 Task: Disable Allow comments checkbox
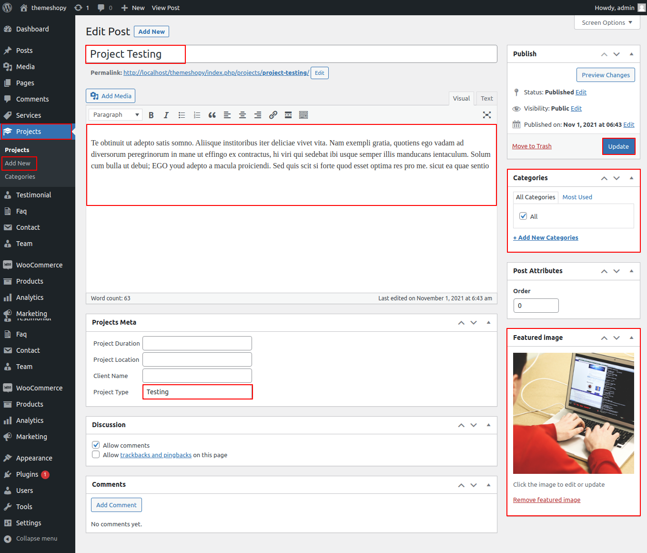pos(96,445)
